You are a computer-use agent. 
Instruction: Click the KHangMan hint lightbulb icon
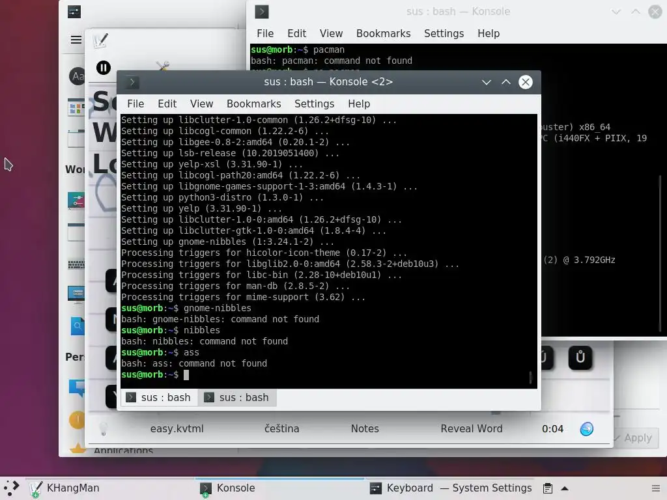tap(103, 428)
